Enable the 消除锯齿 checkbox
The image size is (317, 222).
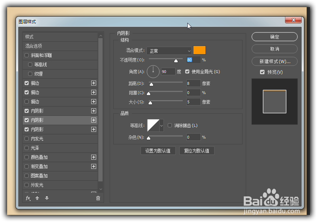tap(170, 125)
